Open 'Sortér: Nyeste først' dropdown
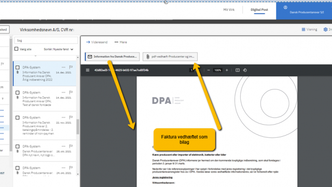 (59, 49)
